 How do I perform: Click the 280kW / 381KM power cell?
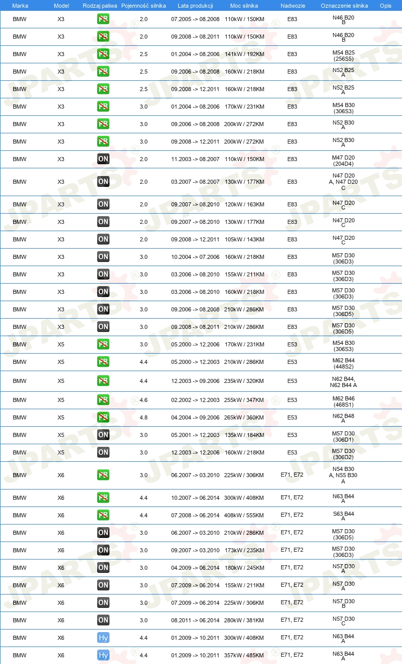[x=244, y=620]
